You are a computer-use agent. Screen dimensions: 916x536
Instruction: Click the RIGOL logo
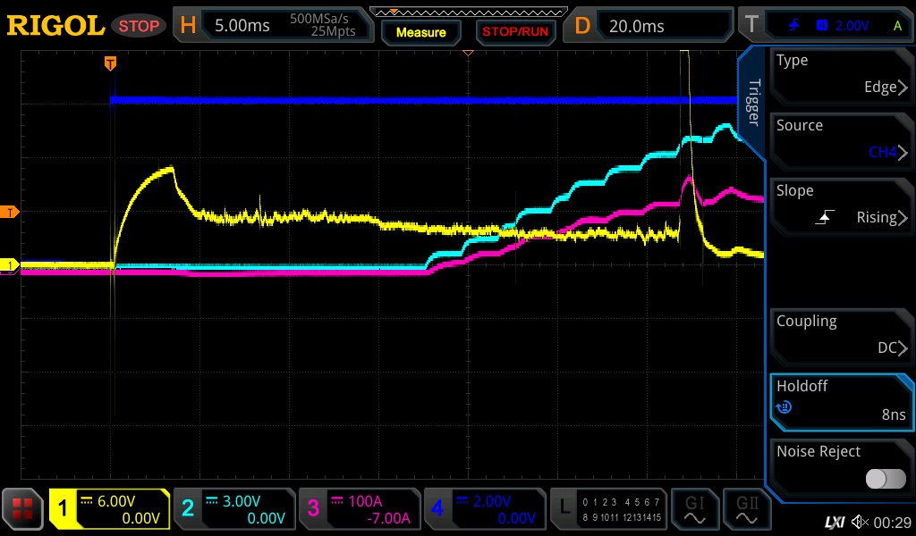click(55, 26)
